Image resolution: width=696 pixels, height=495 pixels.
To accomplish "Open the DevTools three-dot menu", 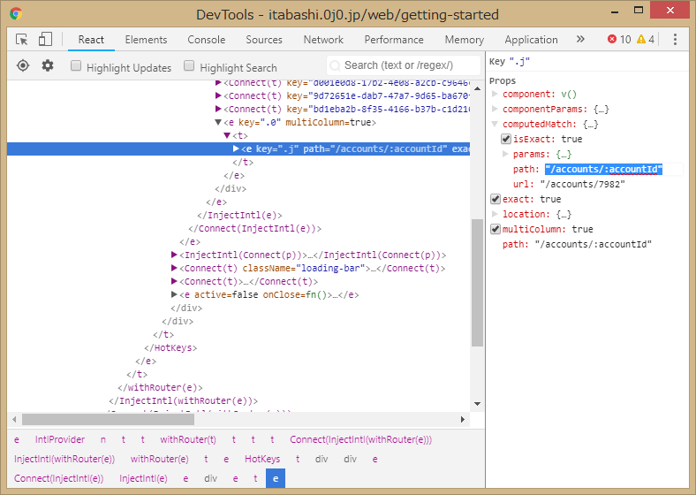I will (675, 40).
